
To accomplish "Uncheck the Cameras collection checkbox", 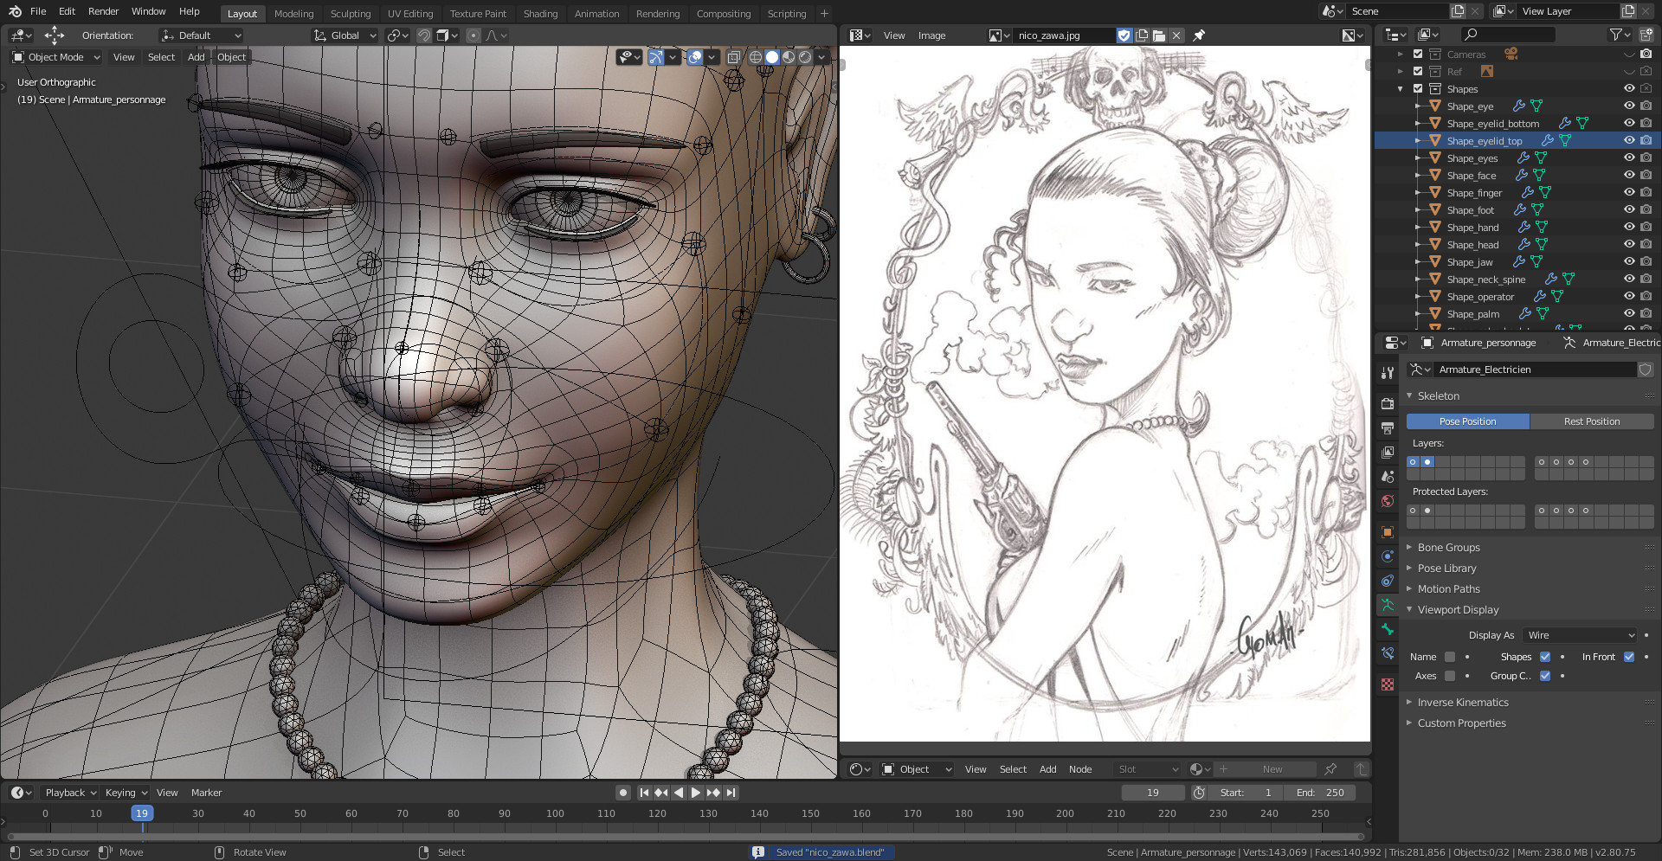I will [1418, 54].
